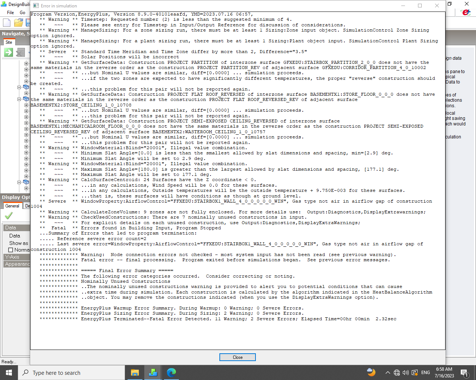The image size is (476, 380).
Task: Select the lowest blue block icon in tree
Action: point(26,182)
